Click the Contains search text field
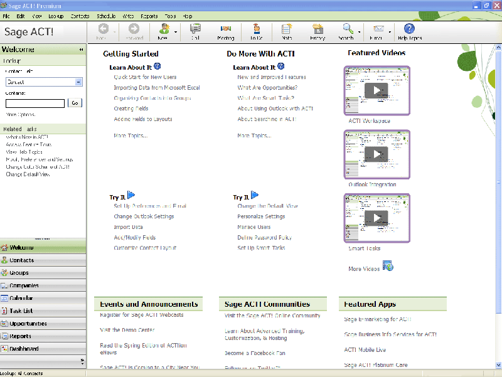 tap(35, 104)
